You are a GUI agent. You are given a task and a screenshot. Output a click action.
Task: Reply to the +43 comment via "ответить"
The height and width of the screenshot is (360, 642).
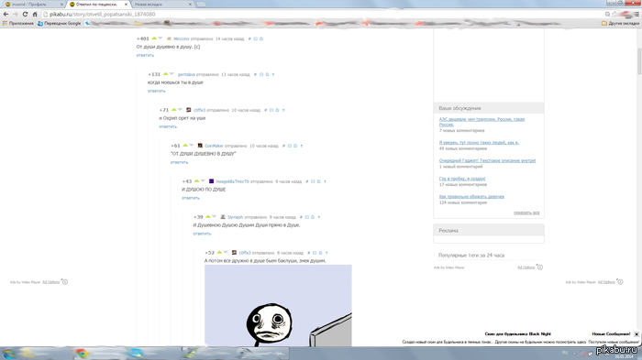(191, 198)
